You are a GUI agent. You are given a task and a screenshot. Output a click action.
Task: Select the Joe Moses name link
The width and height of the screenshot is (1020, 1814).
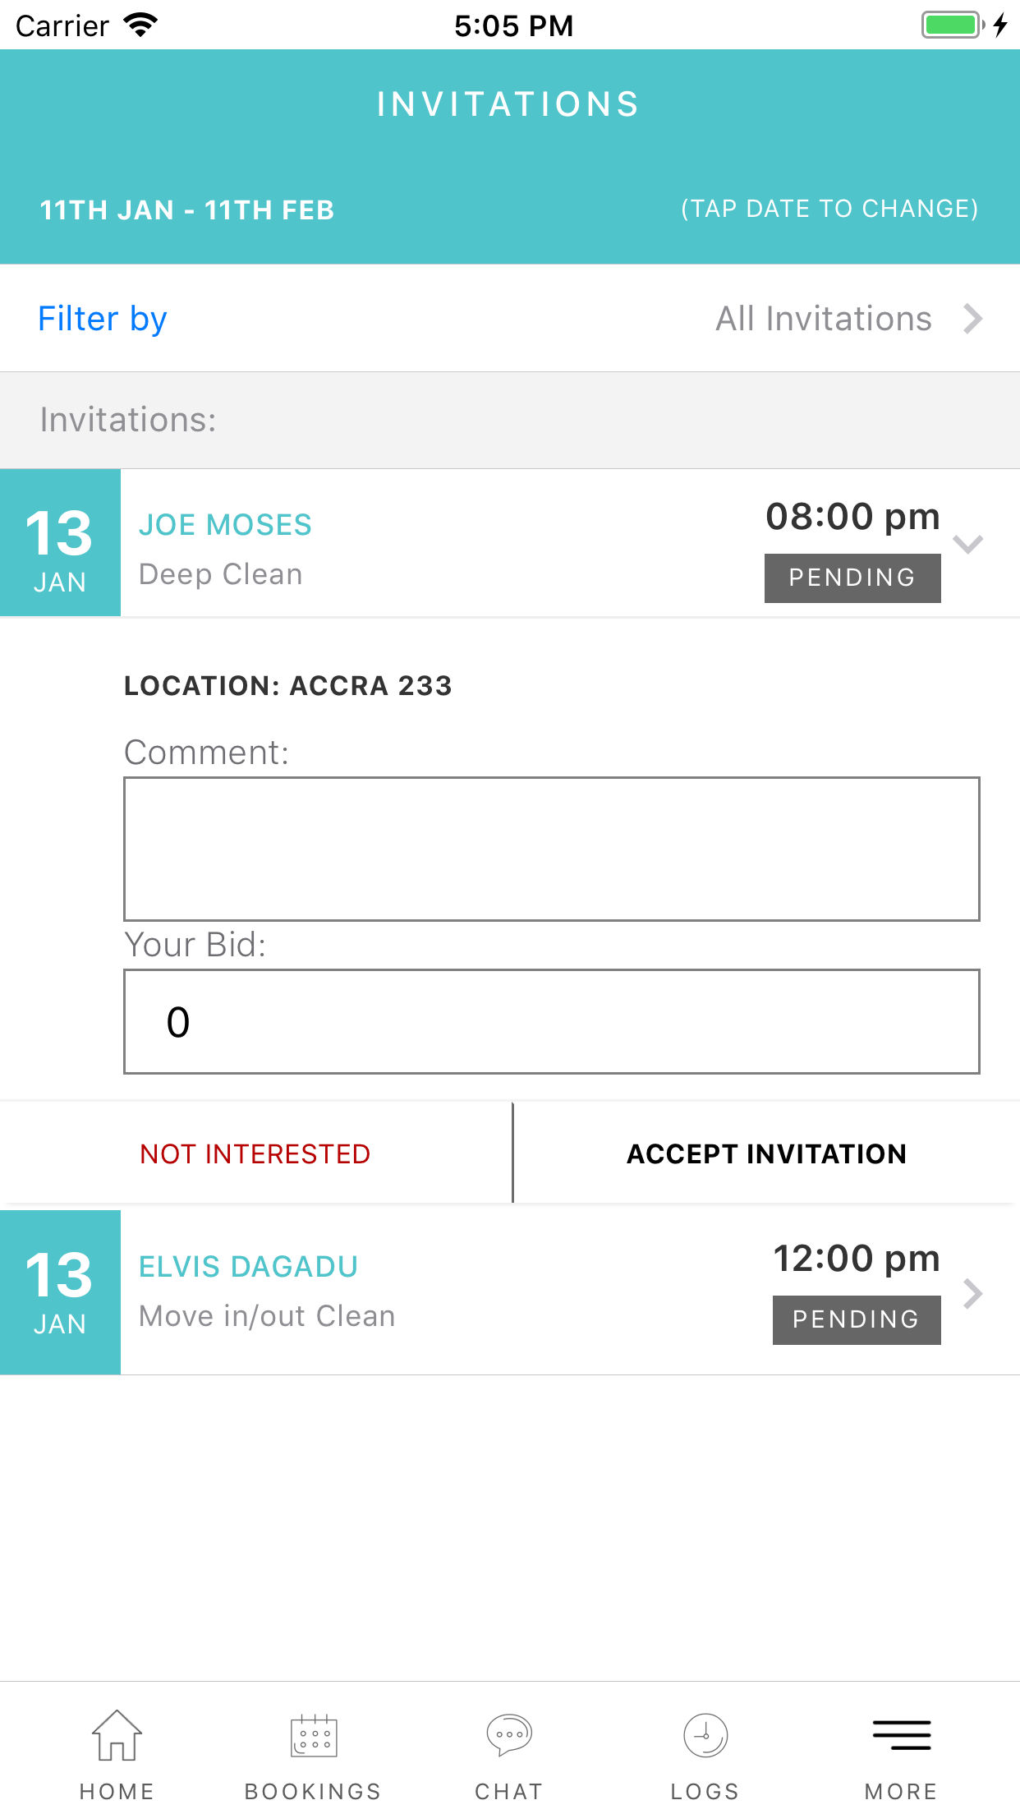pos(225,525)
